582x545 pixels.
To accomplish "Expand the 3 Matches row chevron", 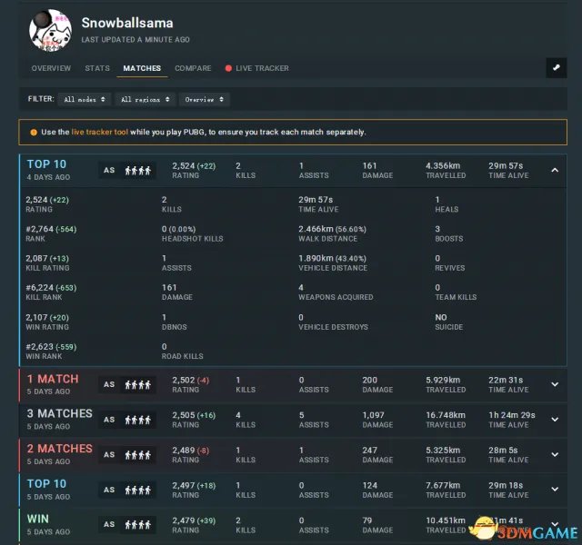I will (555, 420).
